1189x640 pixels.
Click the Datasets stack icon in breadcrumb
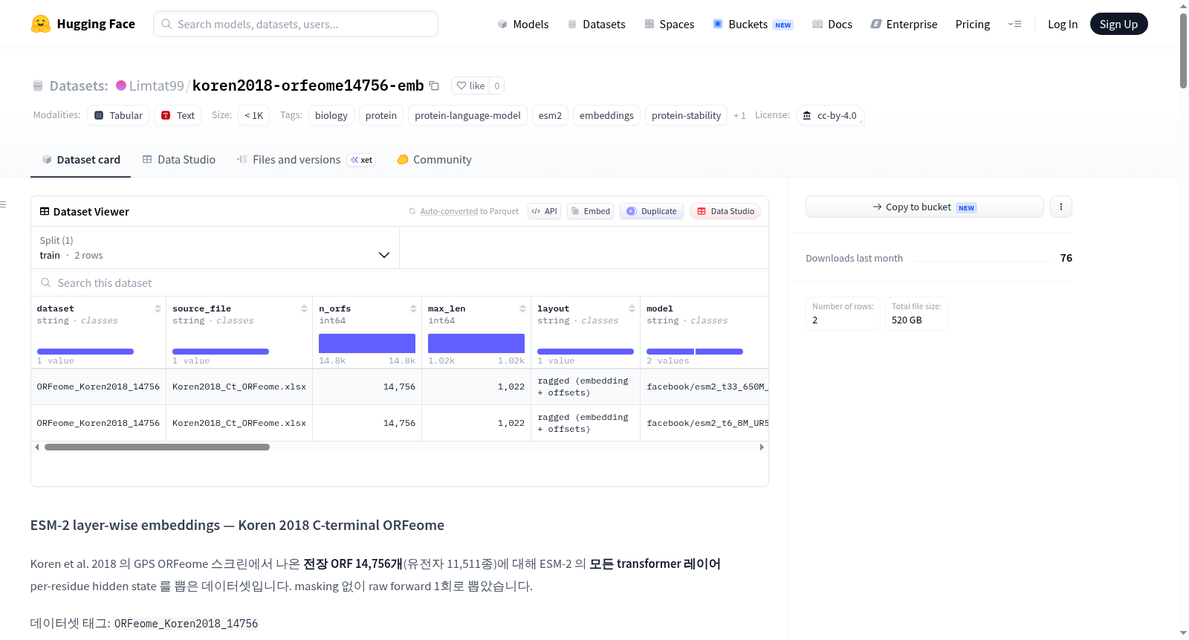click(38, 86)
